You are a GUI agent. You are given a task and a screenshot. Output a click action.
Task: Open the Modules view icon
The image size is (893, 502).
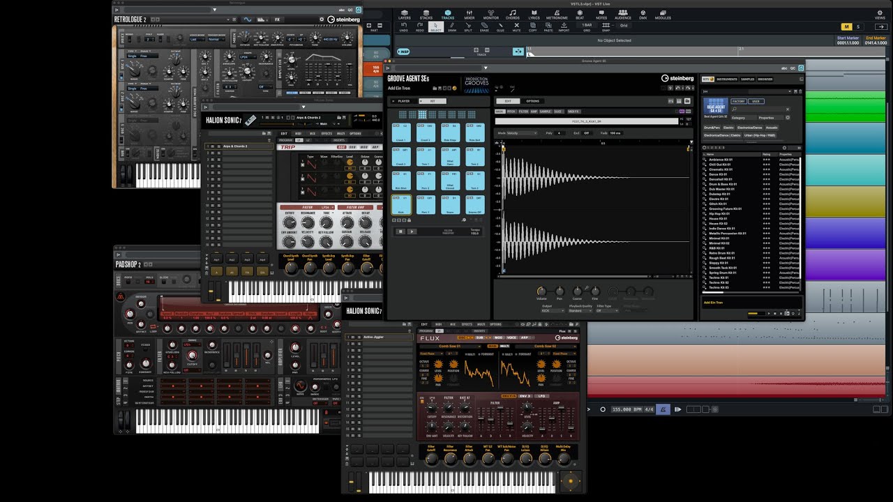point(663,14)
